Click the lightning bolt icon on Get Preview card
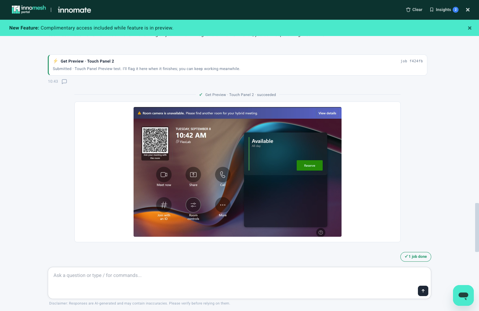This screenshot has width=479, height=311. pyautogui.click(x=56, y=61)
